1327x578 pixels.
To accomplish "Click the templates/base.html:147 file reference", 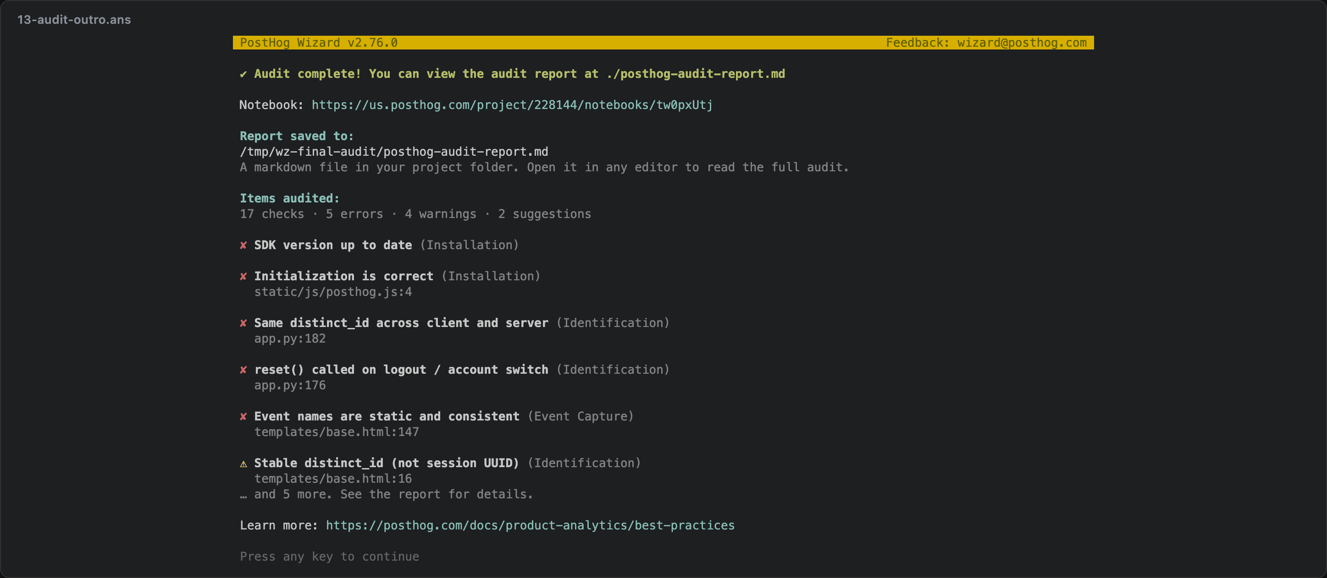I will (337, 432).
